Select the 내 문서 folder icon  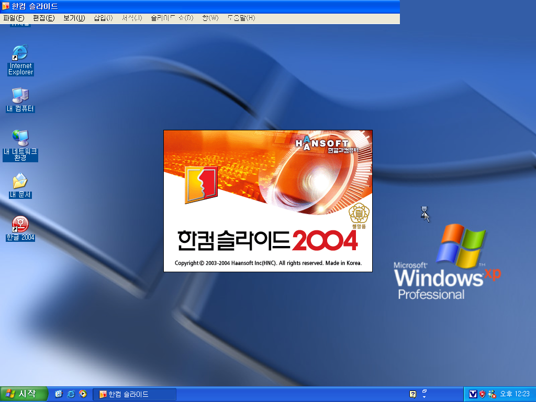click(x=20, y=186)
